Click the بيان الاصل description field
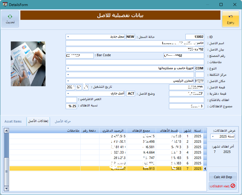The height and width of the screenshot is (195, 242). coord(135,50)
